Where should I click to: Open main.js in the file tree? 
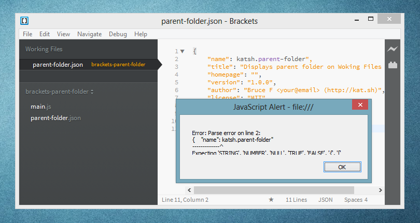[x=41, y=107]
